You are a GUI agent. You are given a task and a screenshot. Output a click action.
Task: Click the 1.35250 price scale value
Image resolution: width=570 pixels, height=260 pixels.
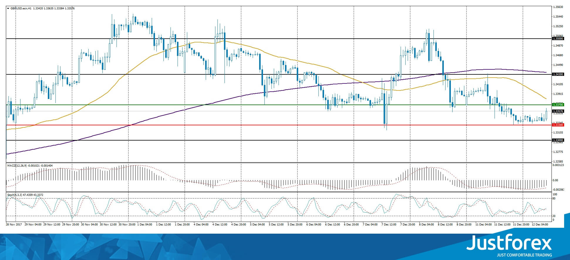(558, 26)
